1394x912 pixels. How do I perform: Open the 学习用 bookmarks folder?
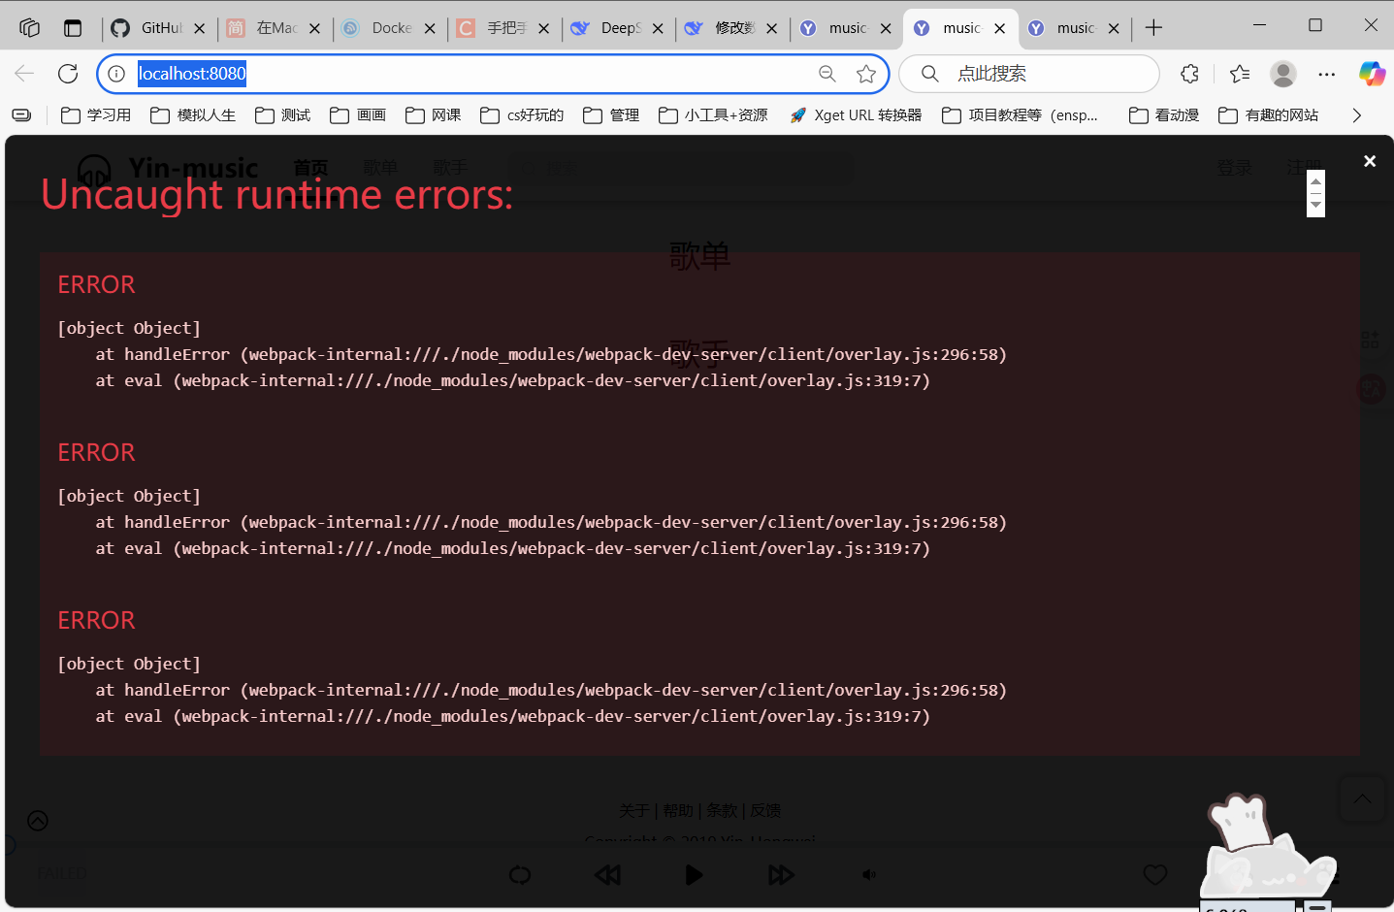[x=96, y=115]
